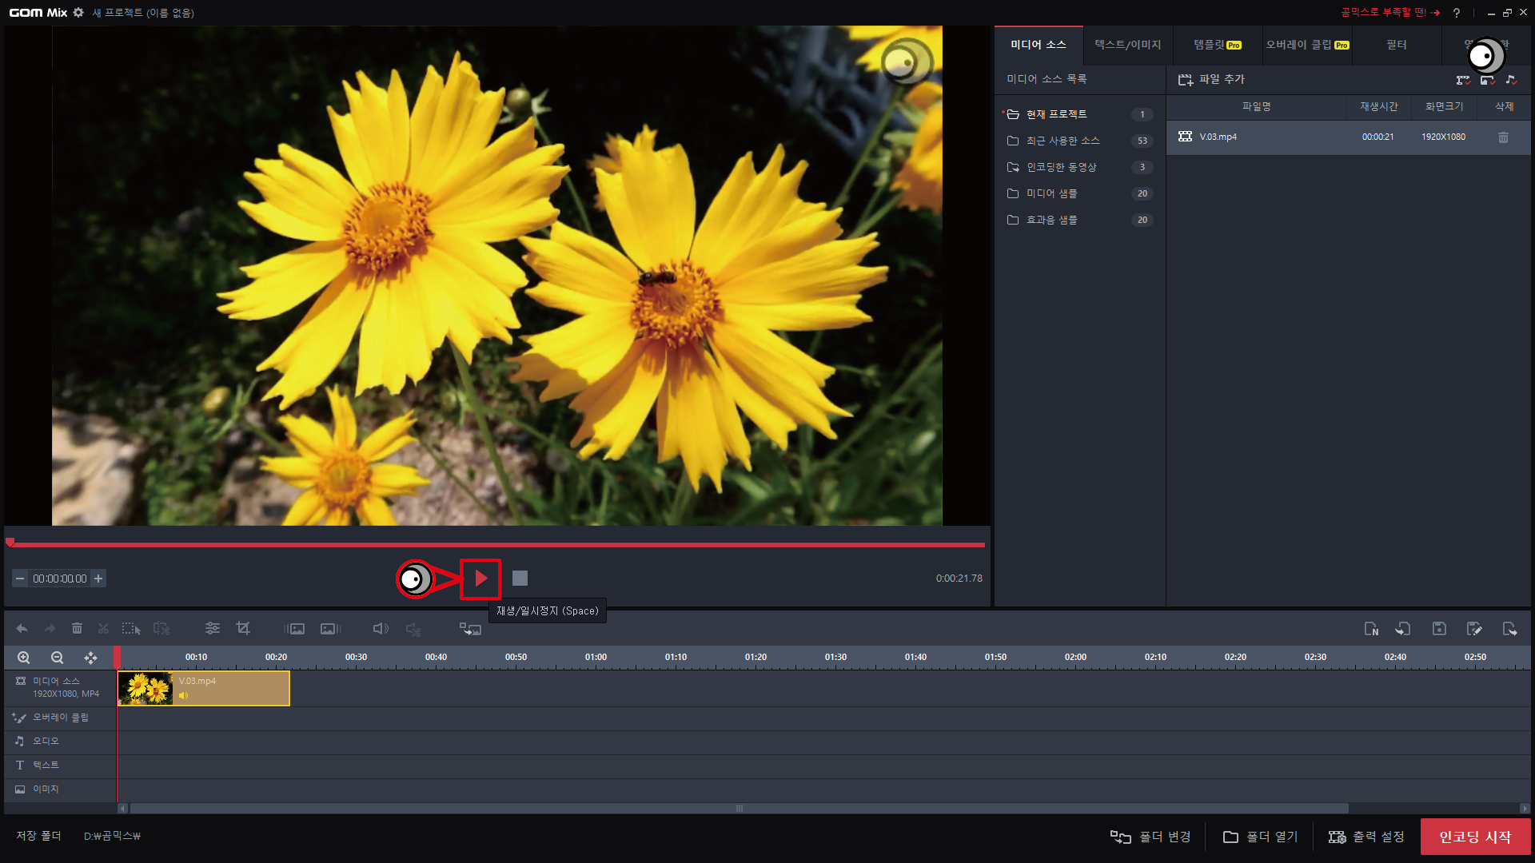
Task: Toggle the video file type filter
Action: [x=1463, y=80]
